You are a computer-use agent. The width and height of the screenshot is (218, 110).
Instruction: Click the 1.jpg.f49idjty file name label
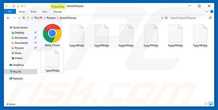(x=52, y=70)
